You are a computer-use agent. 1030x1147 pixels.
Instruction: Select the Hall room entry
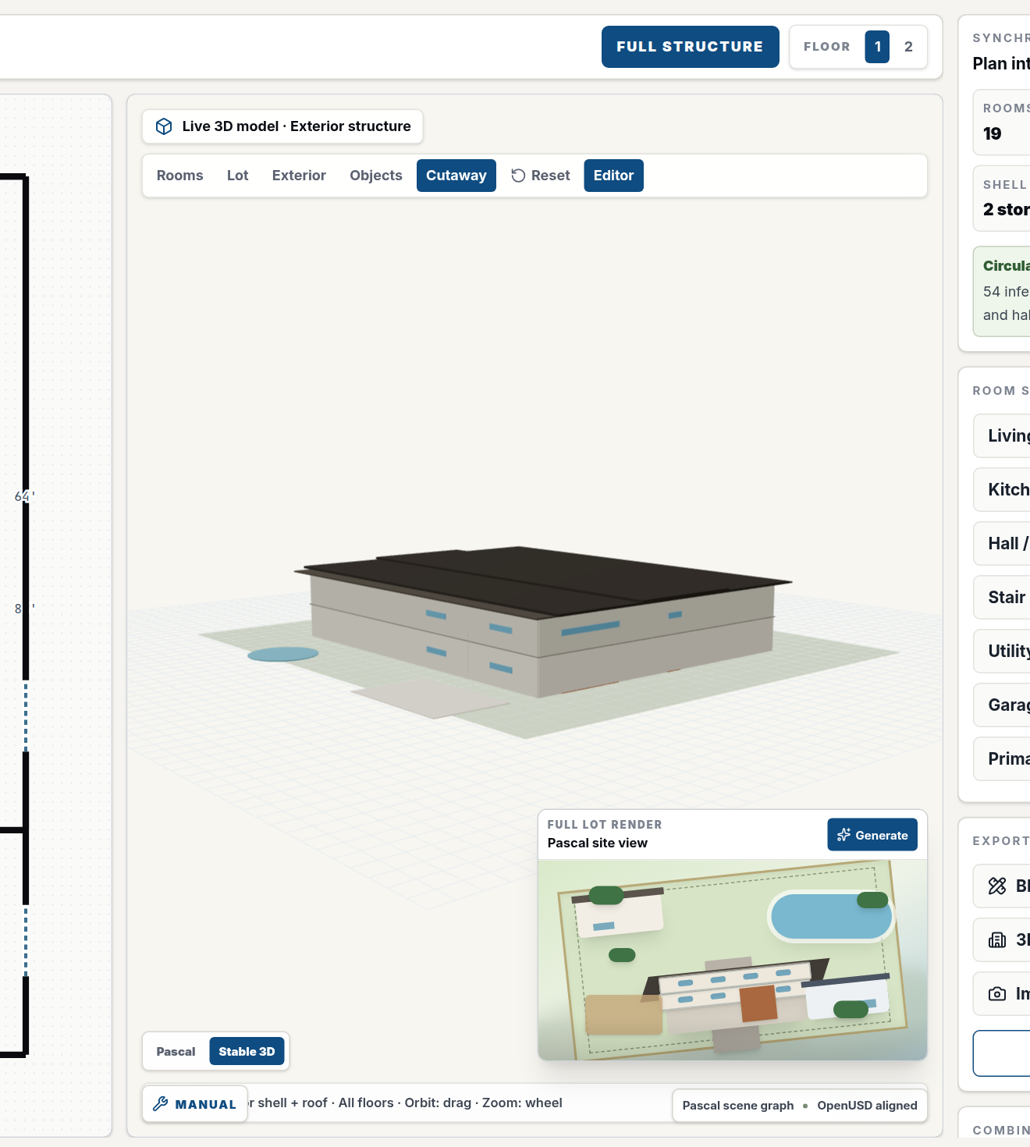point(1002,543)
